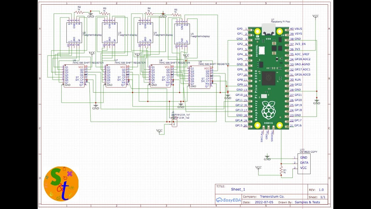
Task: Click the orange S&t channel logo
Action: (x=61, y=184)
